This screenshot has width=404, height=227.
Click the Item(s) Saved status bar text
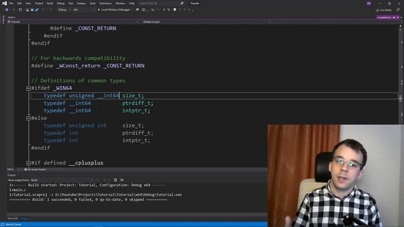coord(13,224)
